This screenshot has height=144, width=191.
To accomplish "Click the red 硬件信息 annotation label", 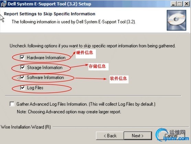I will pos(85,53).
